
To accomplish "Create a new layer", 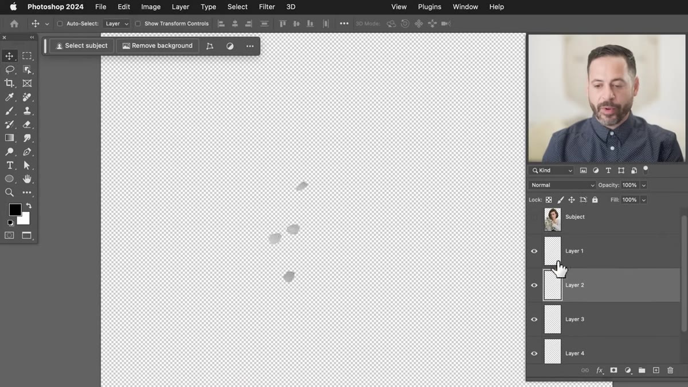I will tap(656, 370).
